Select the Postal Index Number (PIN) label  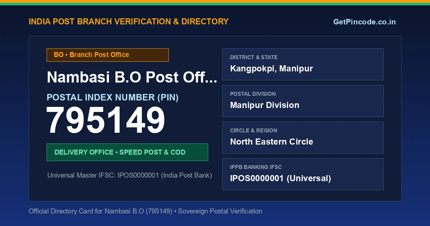coord(113,97)
